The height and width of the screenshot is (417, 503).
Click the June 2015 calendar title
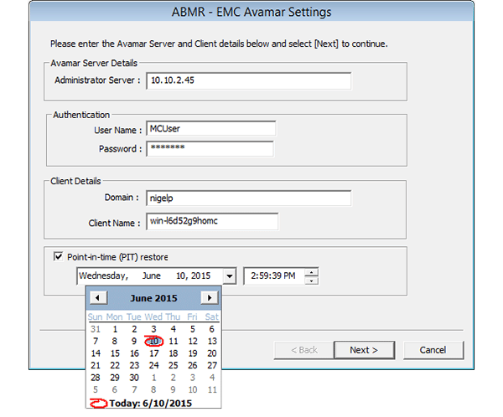tap(153, 298)
